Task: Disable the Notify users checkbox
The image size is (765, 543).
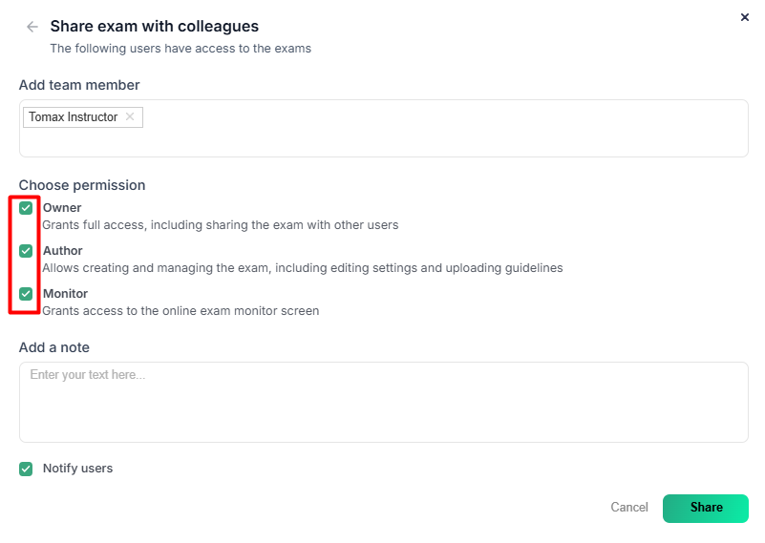Action: pos(26,469)
